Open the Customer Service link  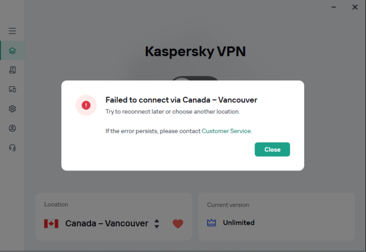click(x=226, y=131)
